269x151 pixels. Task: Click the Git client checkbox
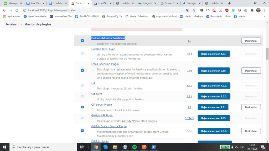click(x=82, y=96)
